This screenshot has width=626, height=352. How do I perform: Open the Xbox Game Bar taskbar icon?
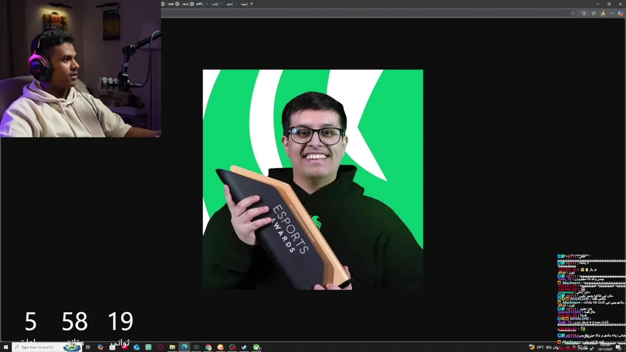coord(196,347)
